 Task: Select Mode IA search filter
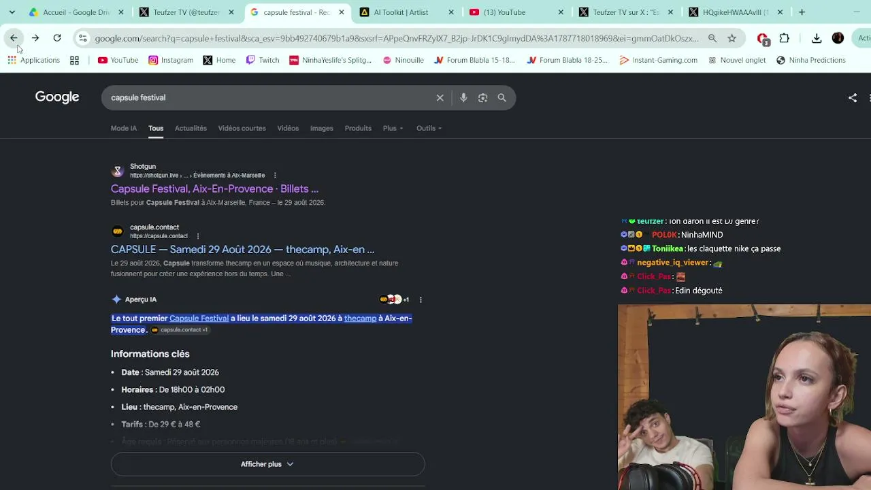pos(124,128)
